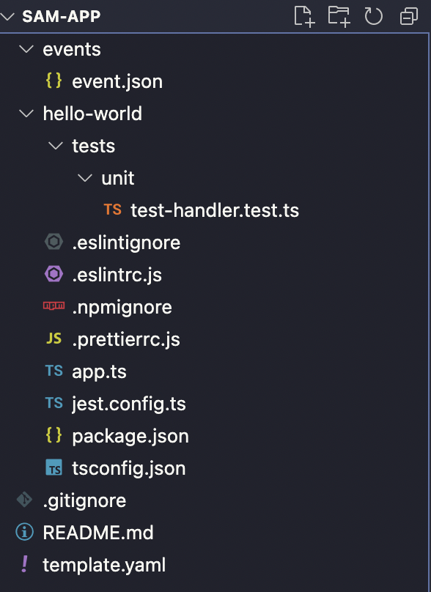Image resolution: width=431 pixels, height=592 pixels.
Task: Refresh the explorer with the refresh icon
Action: [x=373, y=17]
